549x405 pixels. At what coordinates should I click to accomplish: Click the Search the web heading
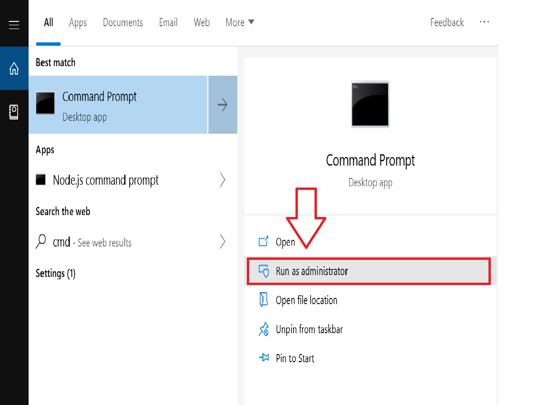click(x=63, y=212)
